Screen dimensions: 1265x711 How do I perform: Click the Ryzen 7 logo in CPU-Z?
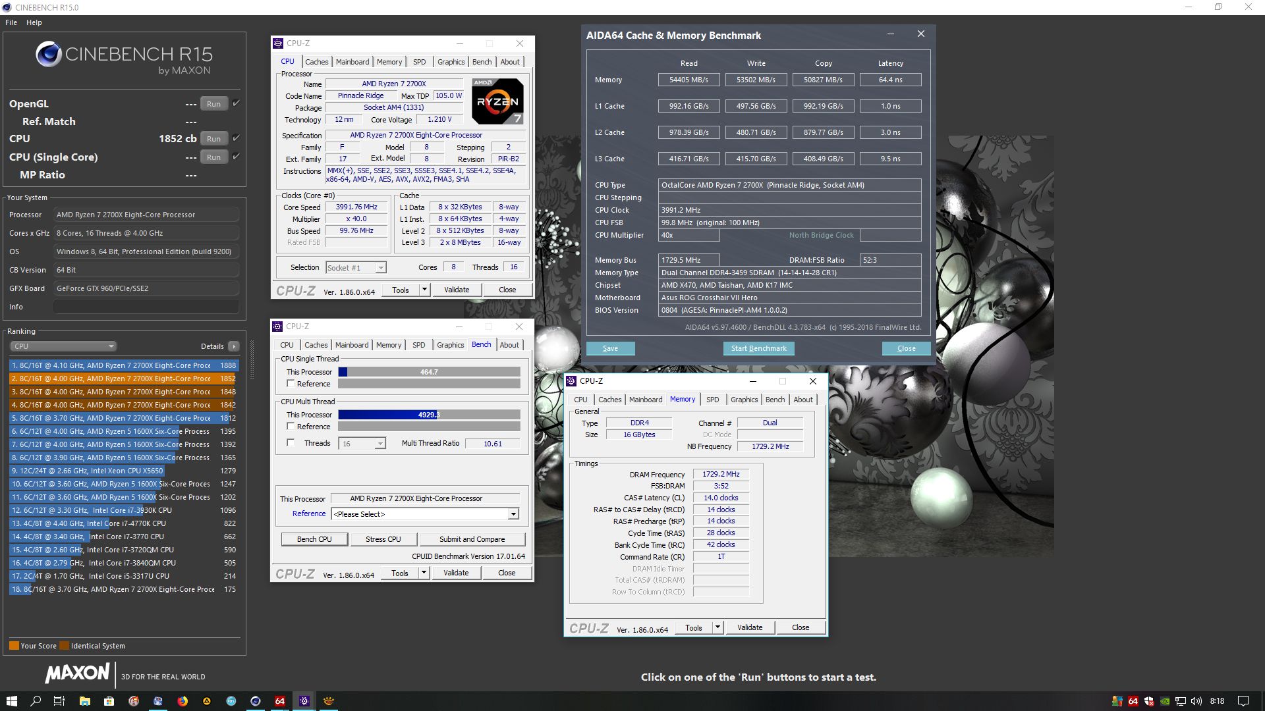[497, 101]
